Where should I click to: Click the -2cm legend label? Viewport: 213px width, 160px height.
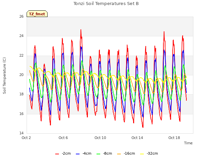pyautogui.click(x=66, y=153)
